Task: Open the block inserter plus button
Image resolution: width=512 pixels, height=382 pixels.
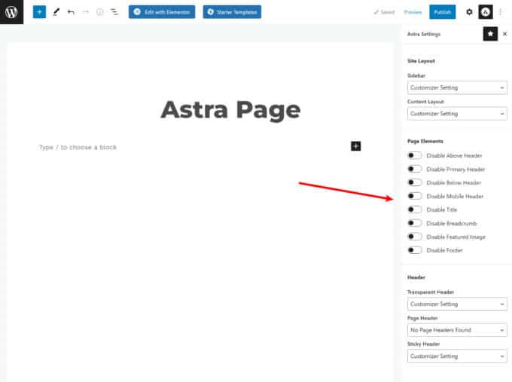Action: [x=39, y=12]
